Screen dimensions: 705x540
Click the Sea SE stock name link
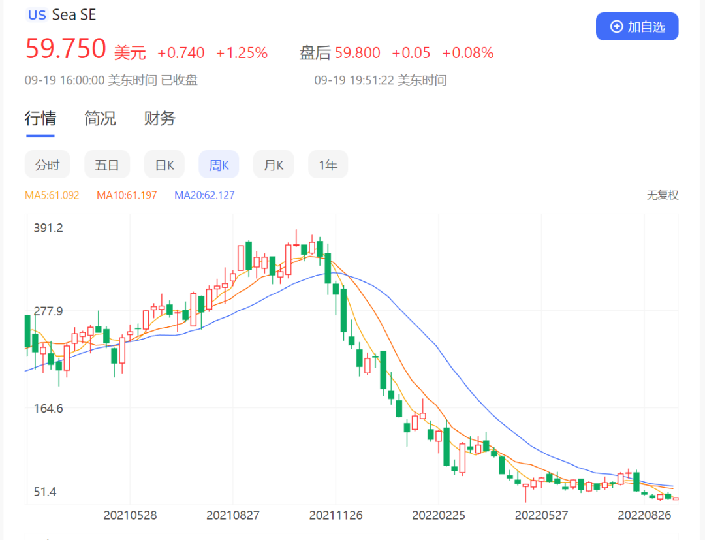(74, 14)
